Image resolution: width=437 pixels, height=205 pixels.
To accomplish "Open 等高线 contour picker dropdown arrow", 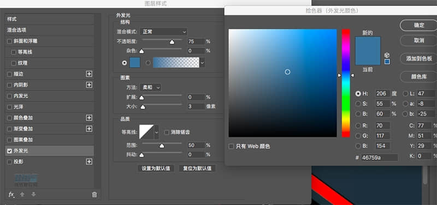I will pyautogui.click(x=156, y=132).
